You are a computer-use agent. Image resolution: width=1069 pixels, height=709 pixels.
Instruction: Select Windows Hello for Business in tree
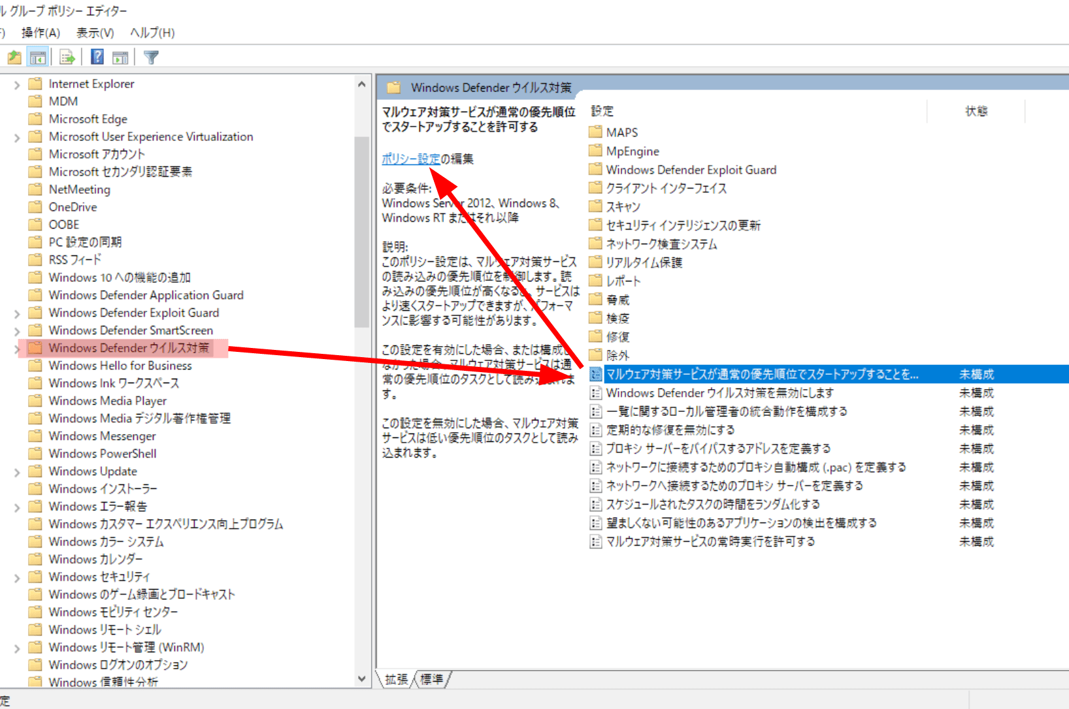(120, 366)
